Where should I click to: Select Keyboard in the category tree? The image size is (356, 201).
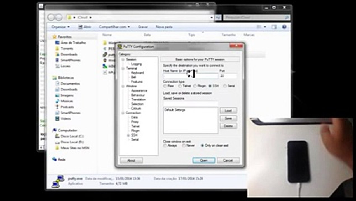137,73
